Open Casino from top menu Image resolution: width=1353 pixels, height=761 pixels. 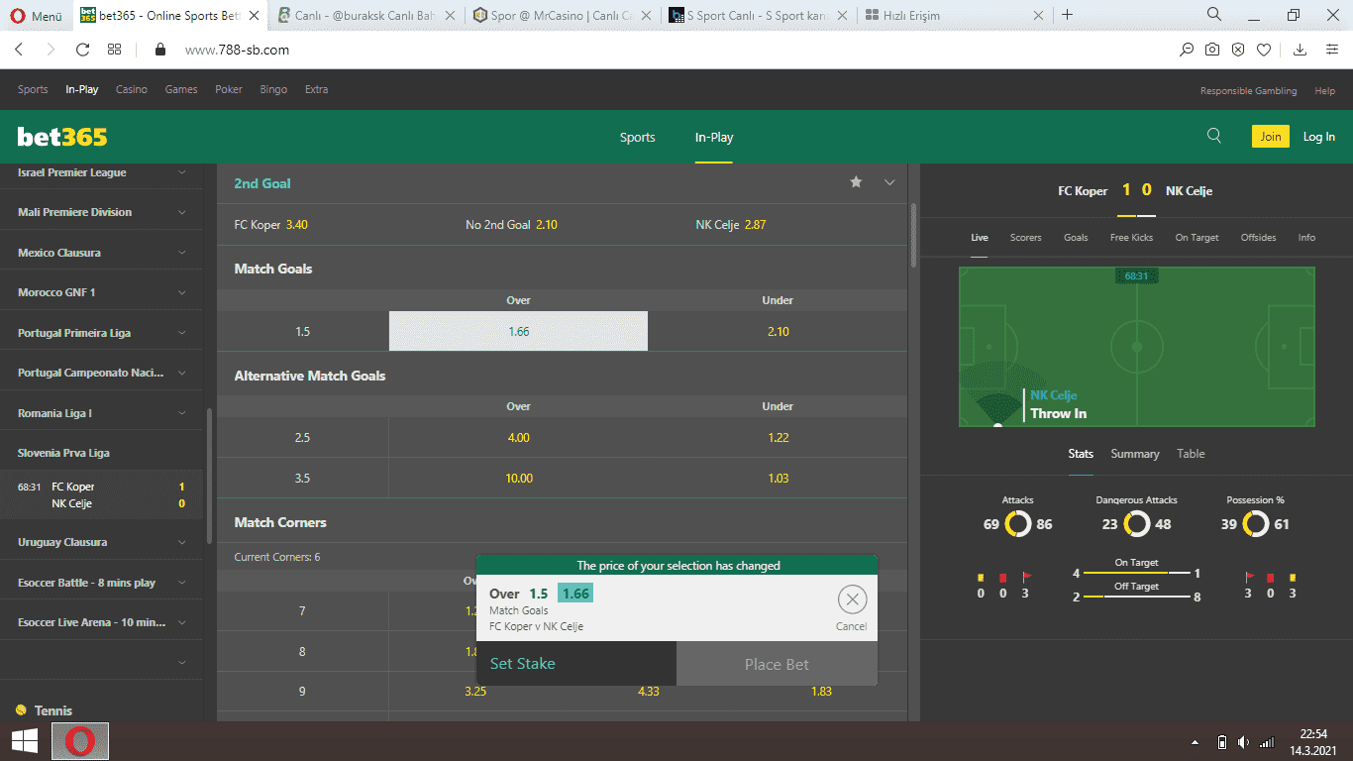131,89
